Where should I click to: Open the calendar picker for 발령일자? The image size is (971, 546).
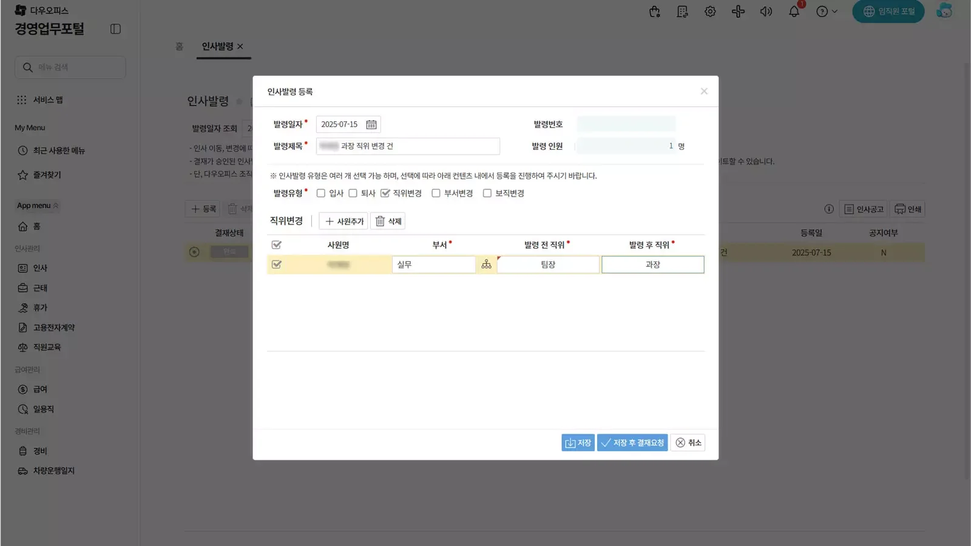pos(372,124)
